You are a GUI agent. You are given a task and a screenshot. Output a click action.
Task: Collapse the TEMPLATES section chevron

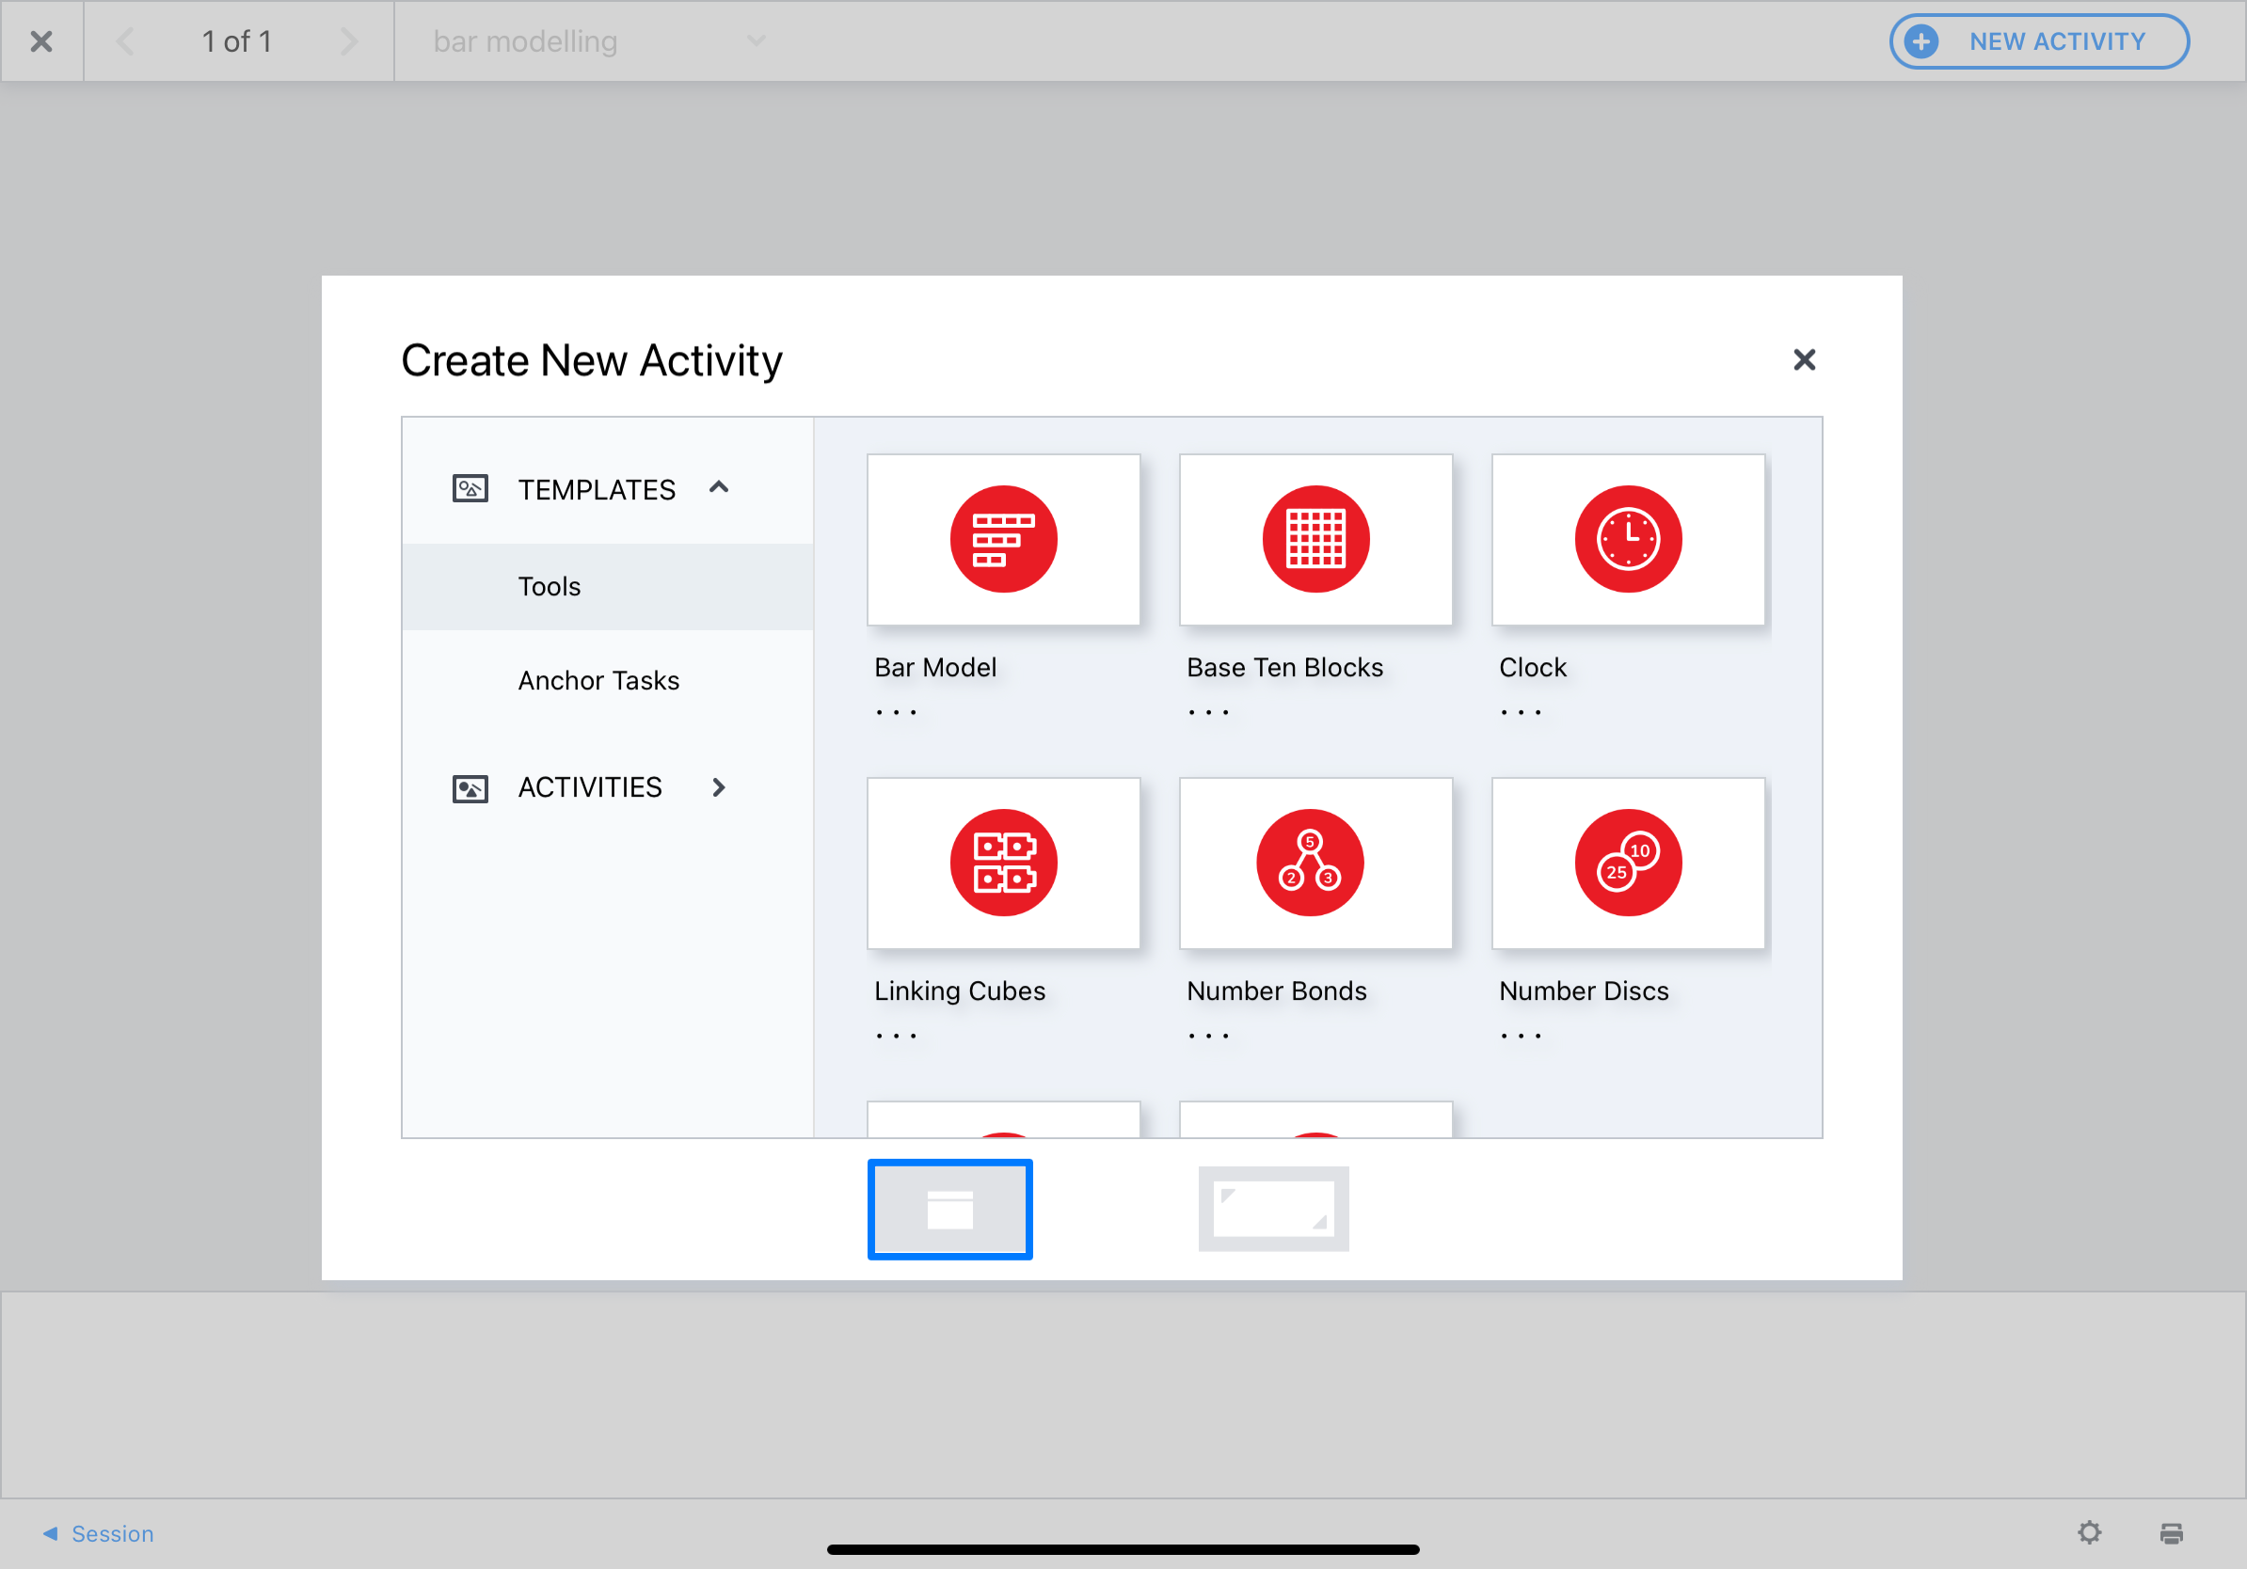click(719, 487)
